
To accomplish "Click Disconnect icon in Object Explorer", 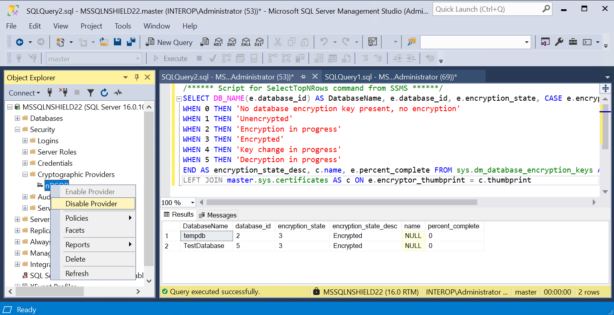I will tap(63, 93).
